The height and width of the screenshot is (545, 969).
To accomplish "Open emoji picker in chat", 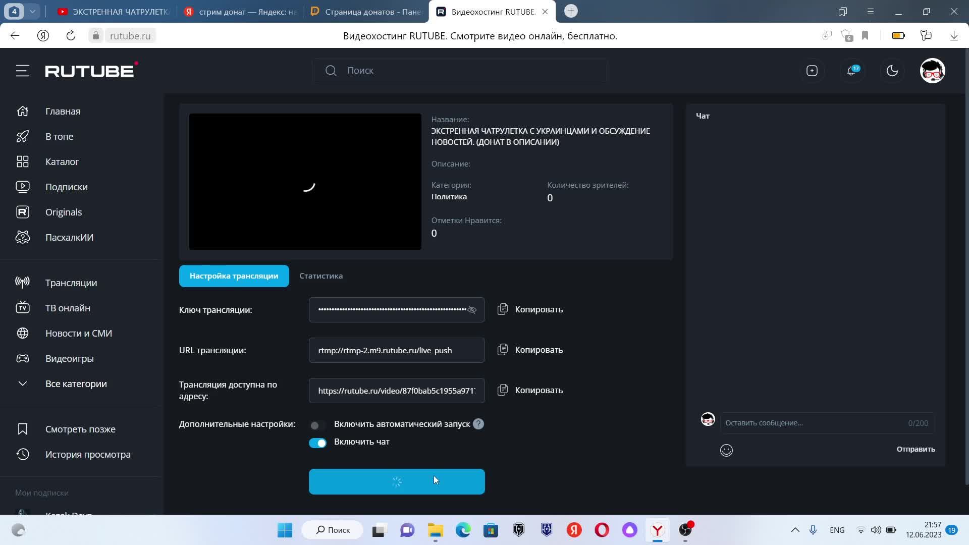I will coord(726,450).
